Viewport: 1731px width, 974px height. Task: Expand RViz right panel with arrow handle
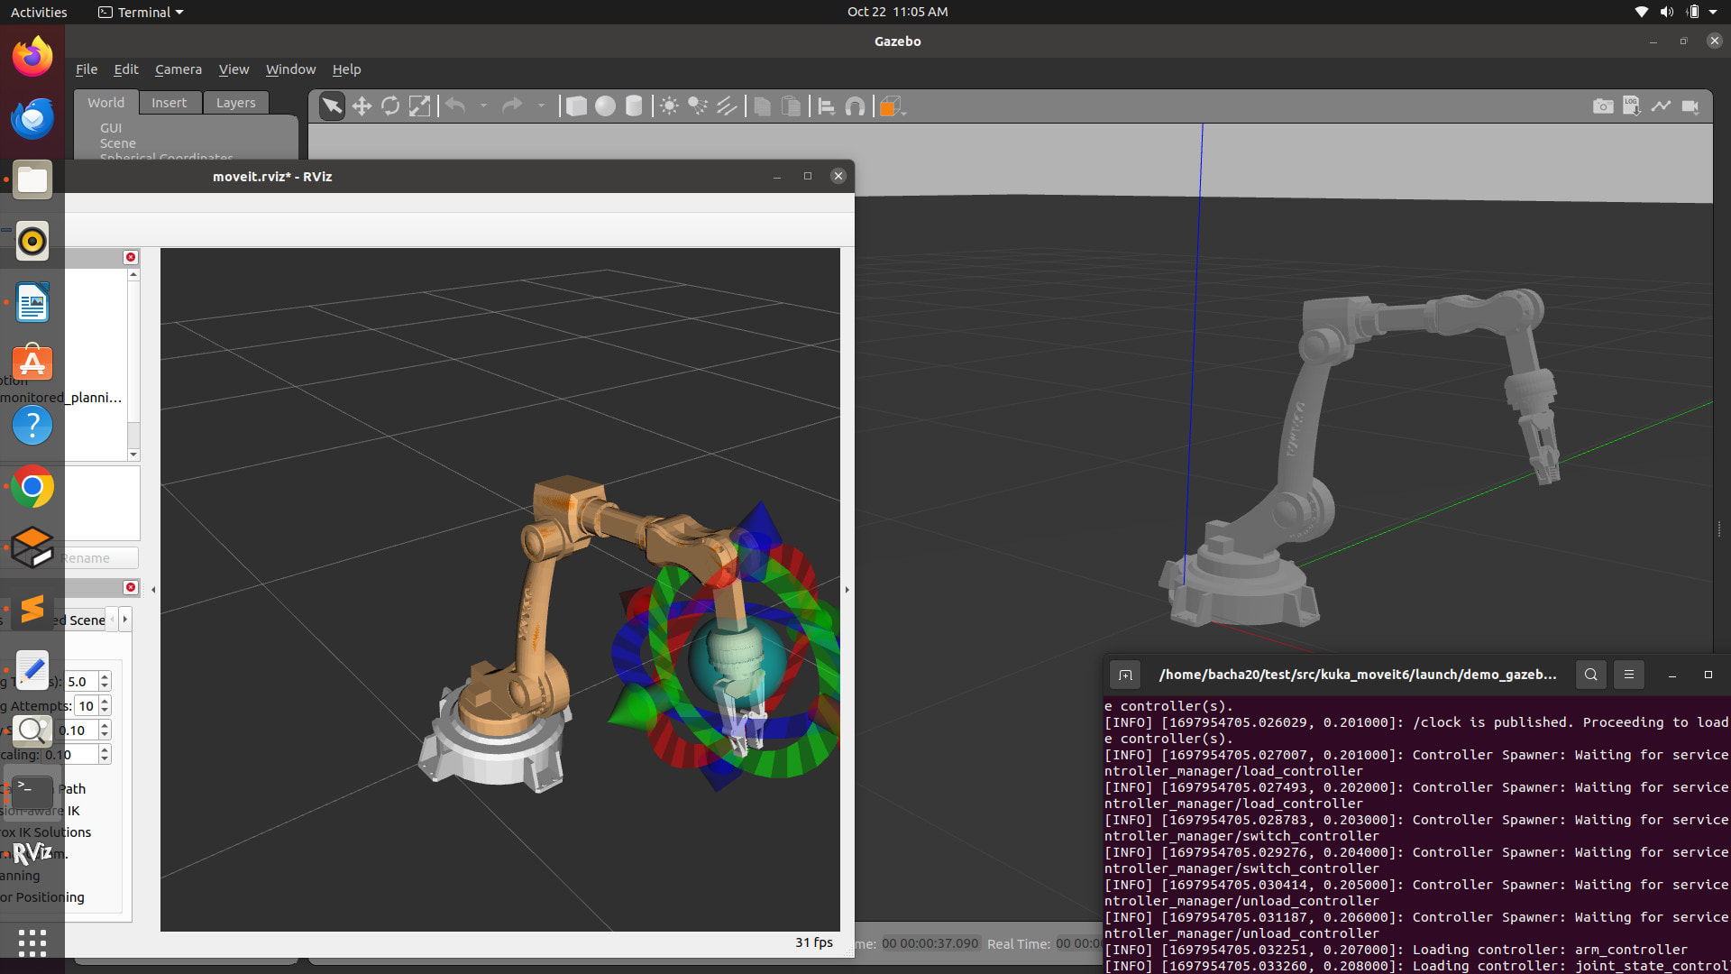[847, 590]
